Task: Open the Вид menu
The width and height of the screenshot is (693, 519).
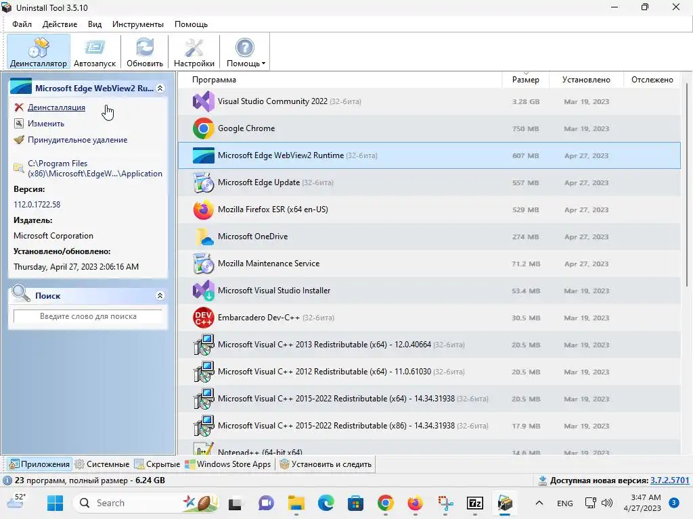Action: pyautogui.click(x=95, y=24)
